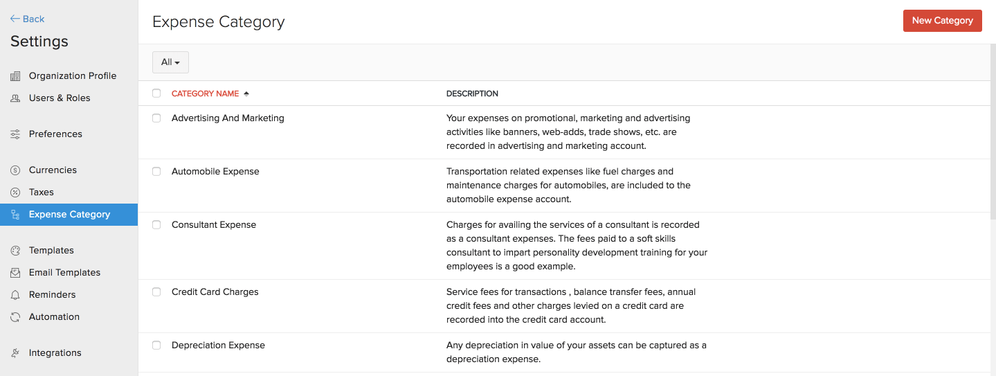Open Templates settings
Screen dimensions: 996x376
click(51, 251)
